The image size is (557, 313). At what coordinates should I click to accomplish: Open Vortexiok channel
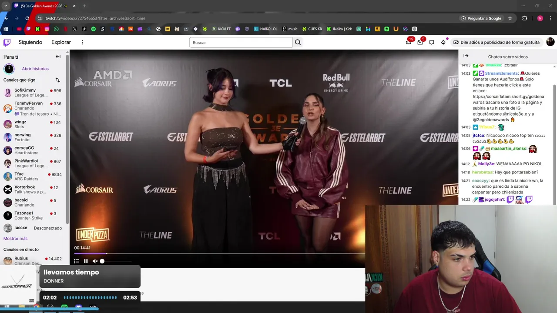33,190
